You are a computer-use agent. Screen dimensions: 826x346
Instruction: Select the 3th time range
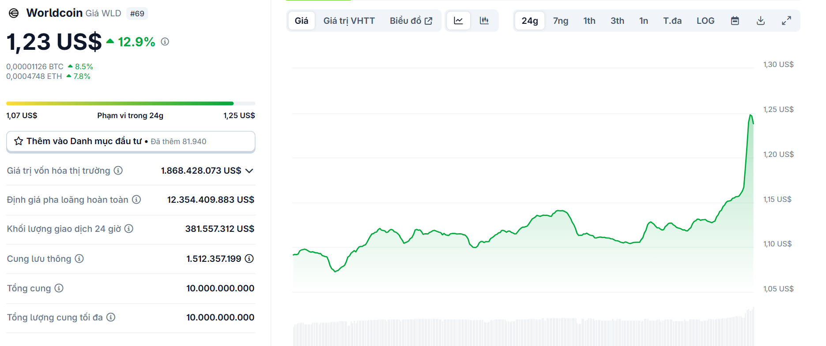[617, 21]
